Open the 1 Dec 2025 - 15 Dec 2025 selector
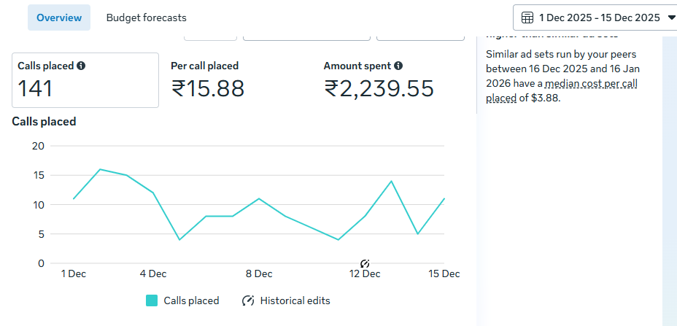The width and height of the screenshot is (677, 326). 599,18
